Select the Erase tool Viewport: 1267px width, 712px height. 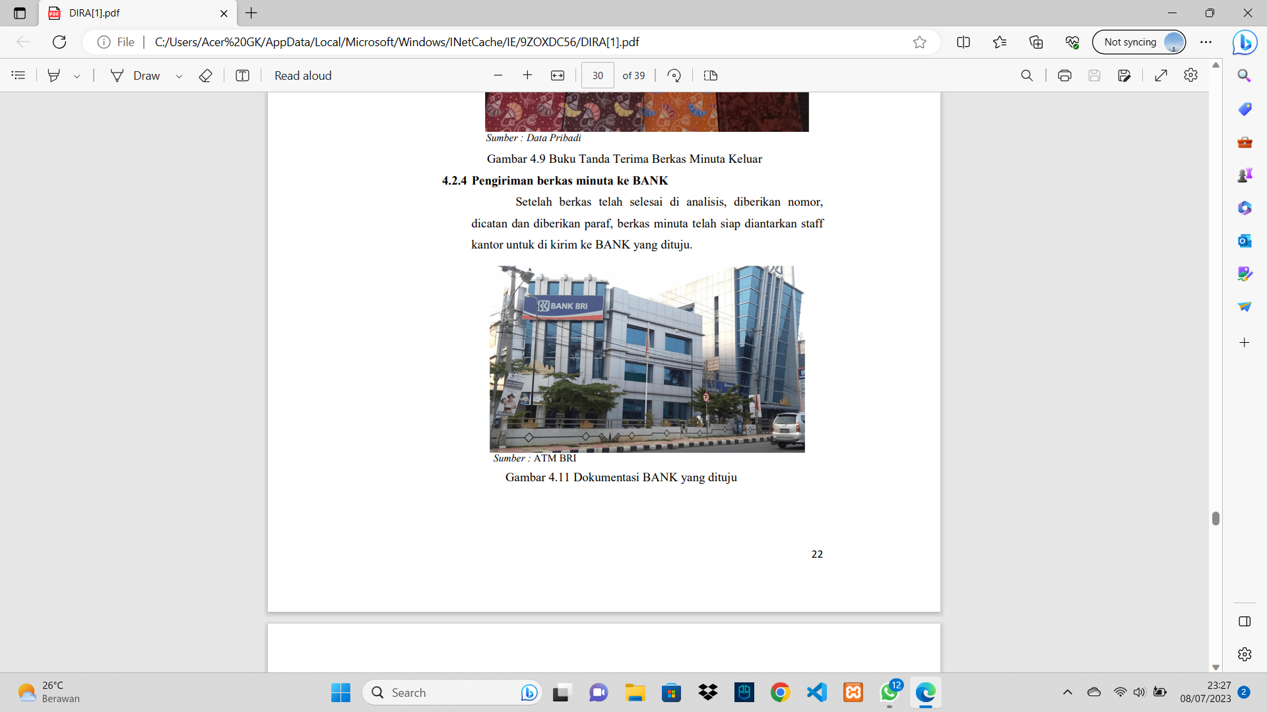[205, 75]
